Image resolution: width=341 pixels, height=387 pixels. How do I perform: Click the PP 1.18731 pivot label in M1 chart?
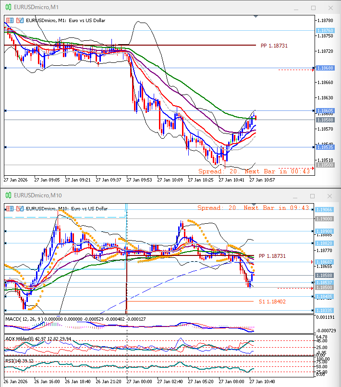(x=274, y=46)
